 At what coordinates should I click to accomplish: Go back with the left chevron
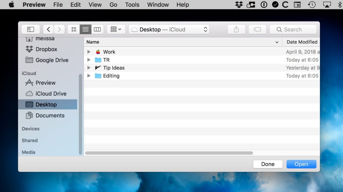point(48,29)
